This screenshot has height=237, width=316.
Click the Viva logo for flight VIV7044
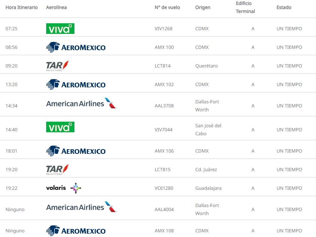[x=60, y=127]
